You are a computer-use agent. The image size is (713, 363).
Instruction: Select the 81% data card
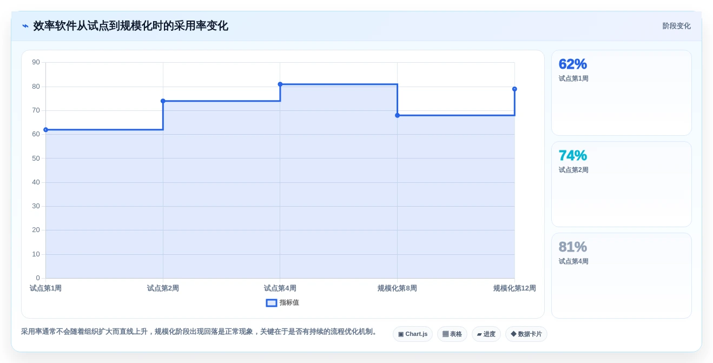coord(622,275)
